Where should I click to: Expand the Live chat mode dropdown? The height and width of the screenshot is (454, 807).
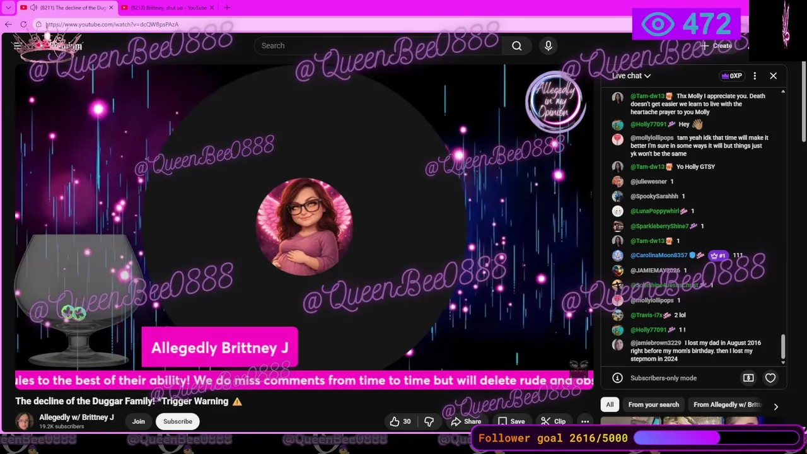631,76
